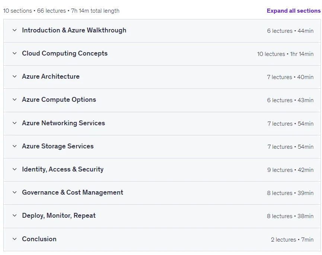The height and width of the screenshot is (255, 322).
Task: Open the Azure Compute Options section title
Action: 59,100
